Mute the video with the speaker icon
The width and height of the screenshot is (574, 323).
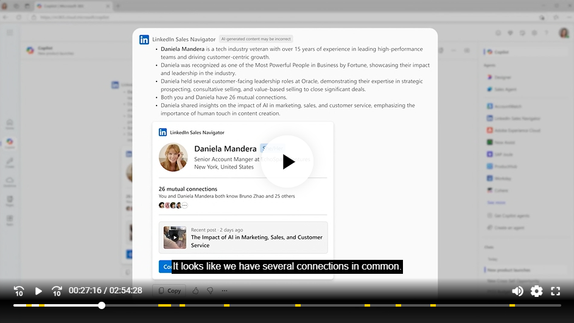[x=517, y=291]
